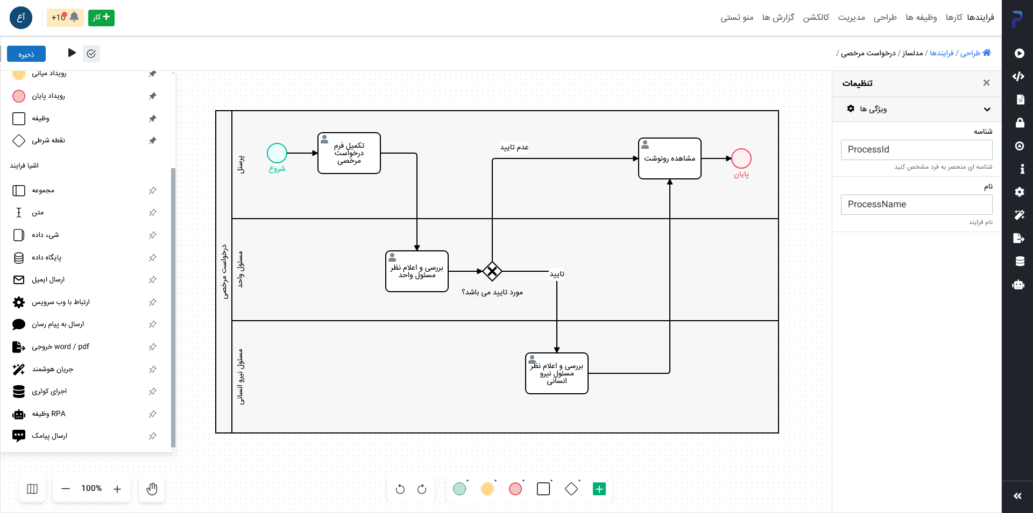Click the ذخیره save button
Screen dimensions: 1033x513
point(26,54)
